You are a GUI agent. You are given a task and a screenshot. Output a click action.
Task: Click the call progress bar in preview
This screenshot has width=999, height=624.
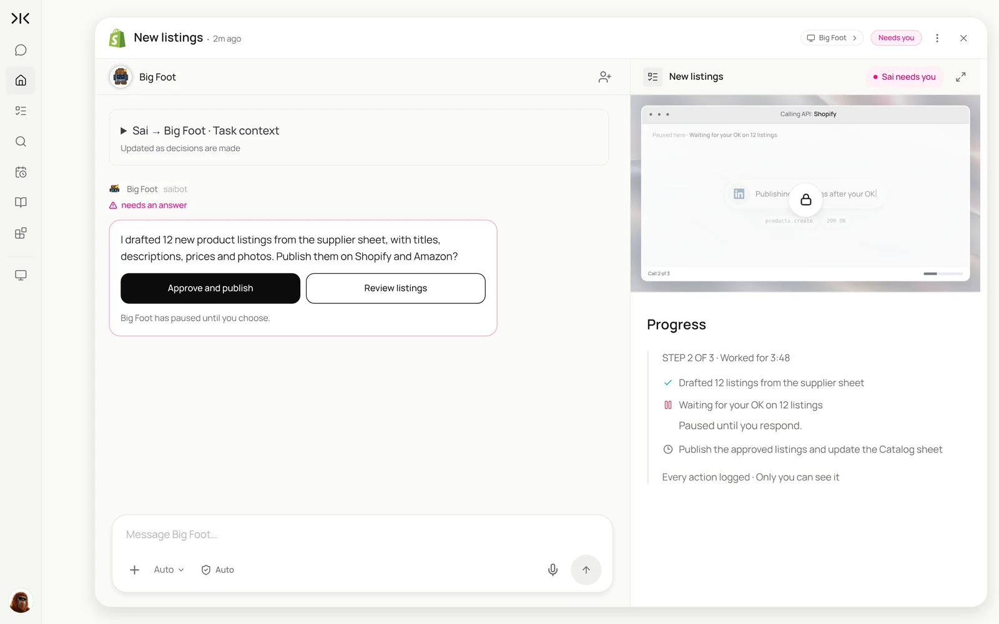point(943,273)
